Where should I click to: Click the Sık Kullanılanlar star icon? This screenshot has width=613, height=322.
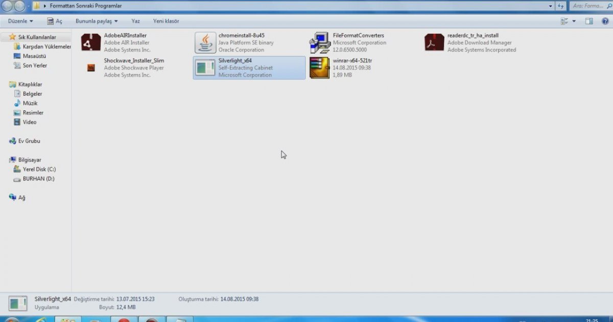(x=13, y=37)
